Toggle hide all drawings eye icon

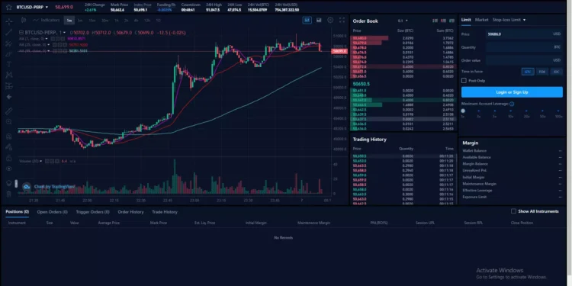[8, 169]
